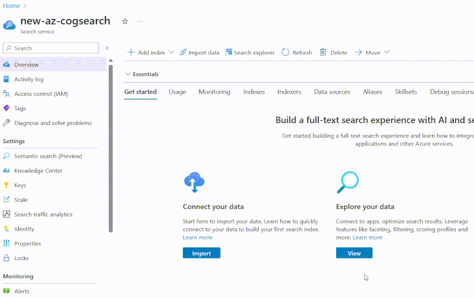The height and width of the screenshot is (298, 474).
Task: Click the Access control (IAM) icon
Action: point(6,94)
